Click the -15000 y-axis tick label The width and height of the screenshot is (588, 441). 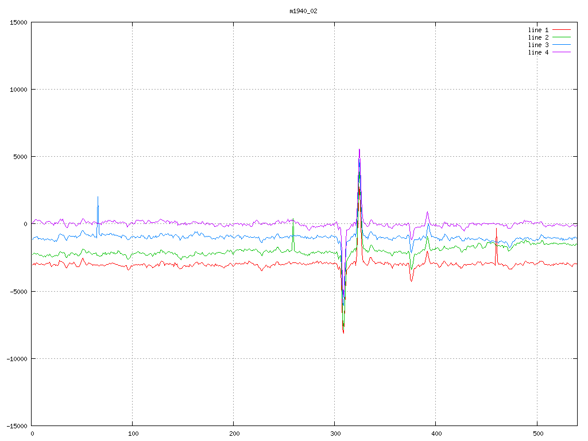17,426
